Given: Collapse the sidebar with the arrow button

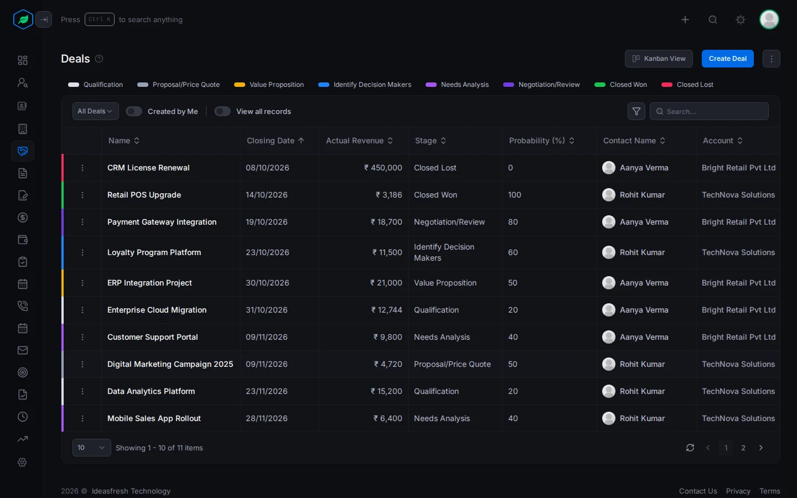Looking at the screenshot, I should (x=44, y=19).
